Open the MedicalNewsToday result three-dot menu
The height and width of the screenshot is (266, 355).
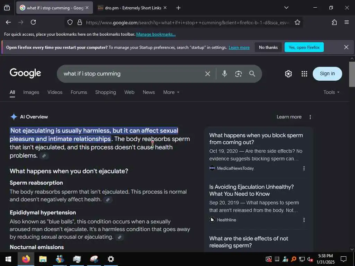click(304, 168)
